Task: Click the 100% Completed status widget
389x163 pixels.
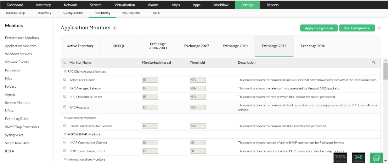Action: (x=340, y=158)
